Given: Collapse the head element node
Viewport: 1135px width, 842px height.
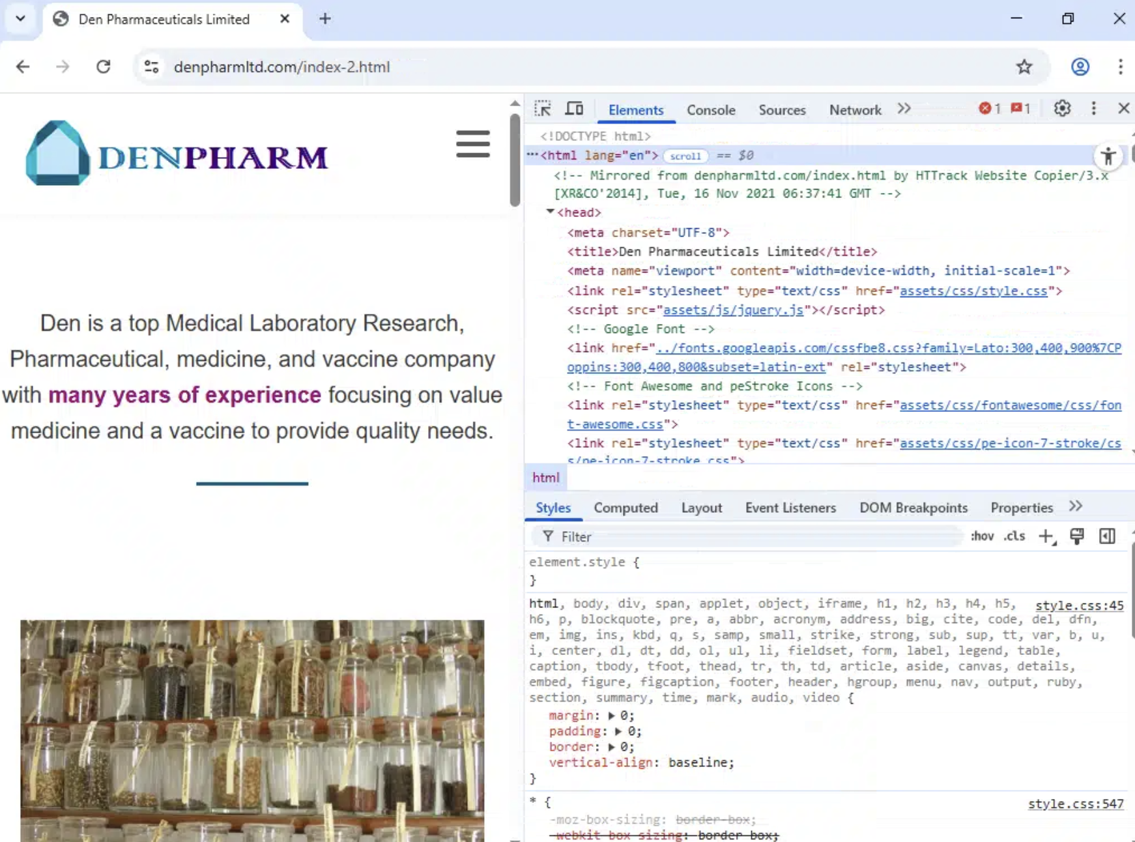Looking at the screenshot, I should (x=550, y=212).
